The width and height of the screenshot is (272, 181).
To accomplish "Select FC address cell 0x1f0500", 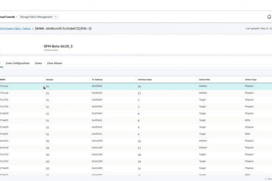I will pyautogui.click(x=97, y=127).
